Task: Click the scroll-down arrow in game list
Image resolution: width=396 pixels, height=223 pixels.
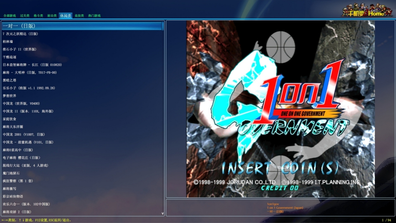Action: coord(162,213)
